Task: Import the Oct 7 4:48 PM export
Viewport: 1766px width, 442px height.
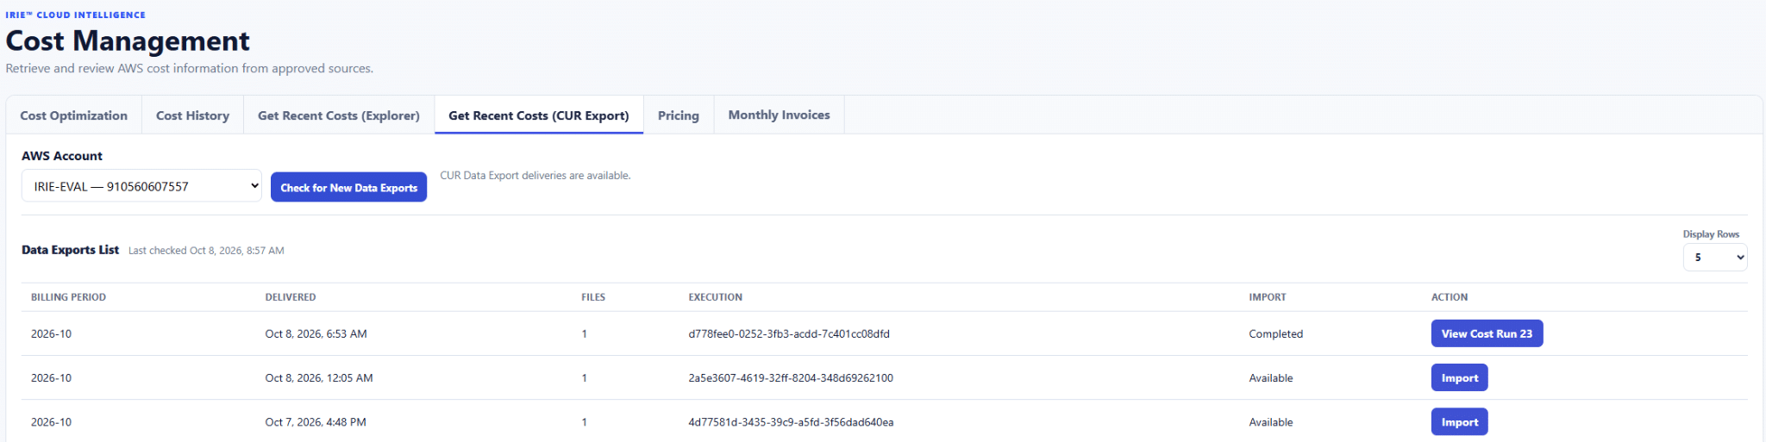Action: pyautogui.click(x=1459, y=422)
